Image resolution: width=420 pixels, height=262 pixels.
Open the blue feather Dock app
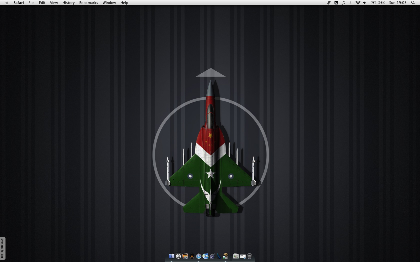[x=219, y=256]
